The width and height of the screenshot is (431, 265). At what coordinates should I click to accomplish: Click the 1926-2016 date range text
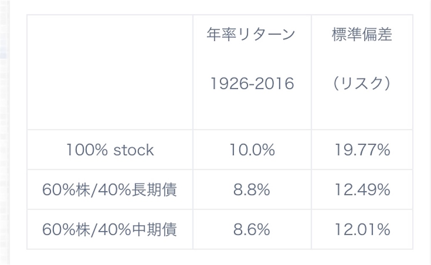click(x=252, y=83)
